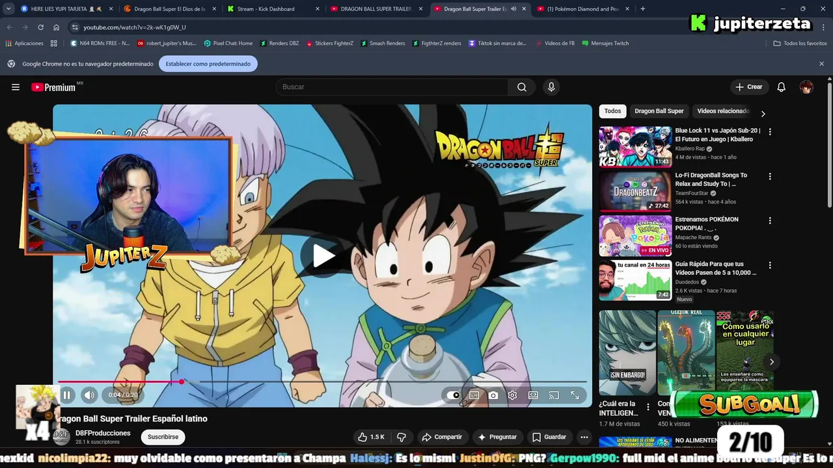This screenshot has height=468, width=833.
Task: Open the Stickers FighterZ bookmark
Action: 330,44
